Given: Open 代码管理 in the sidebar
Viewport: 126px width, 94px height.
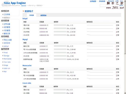Looking at the screenshot, I should point(7,30).
